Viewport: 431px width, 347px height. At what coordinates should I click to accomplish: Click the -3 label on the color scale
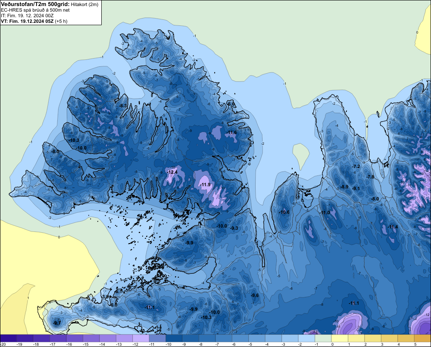tap(284, 344)
